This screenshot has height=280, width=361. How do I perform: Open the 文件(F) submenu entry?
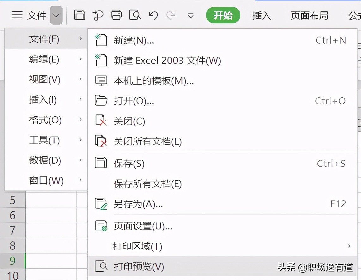(x=46, y=39)
